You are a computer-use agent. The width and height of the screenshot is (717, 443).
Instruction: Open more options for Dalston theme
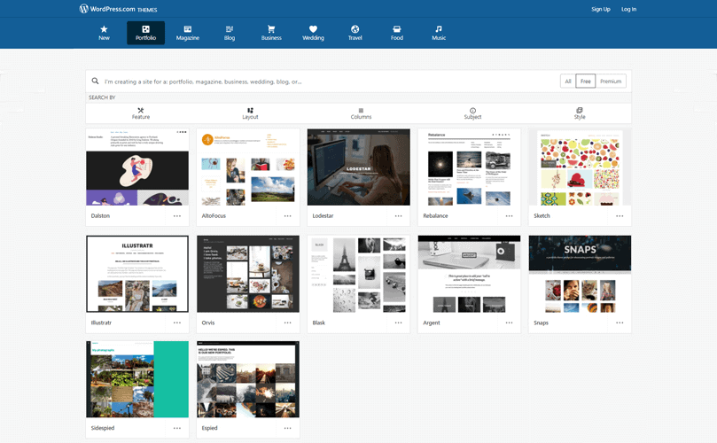177,216
